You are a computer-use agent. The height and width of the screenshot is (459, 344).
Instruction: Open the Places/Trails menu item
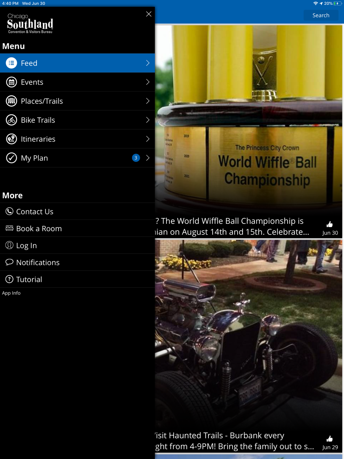click(77, 101)
